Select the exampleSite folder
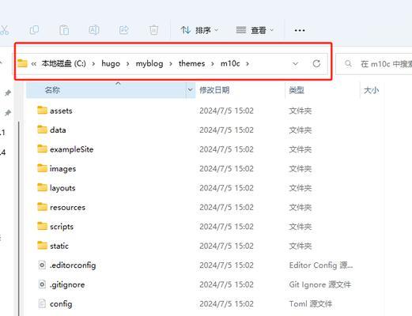Screen dimensions: 412x316 [71, 149]
